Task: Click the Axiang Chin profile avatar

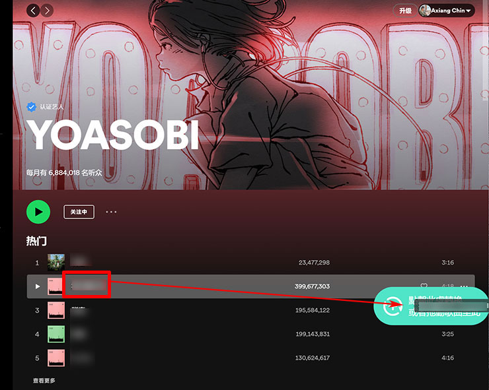Action: 425,11
